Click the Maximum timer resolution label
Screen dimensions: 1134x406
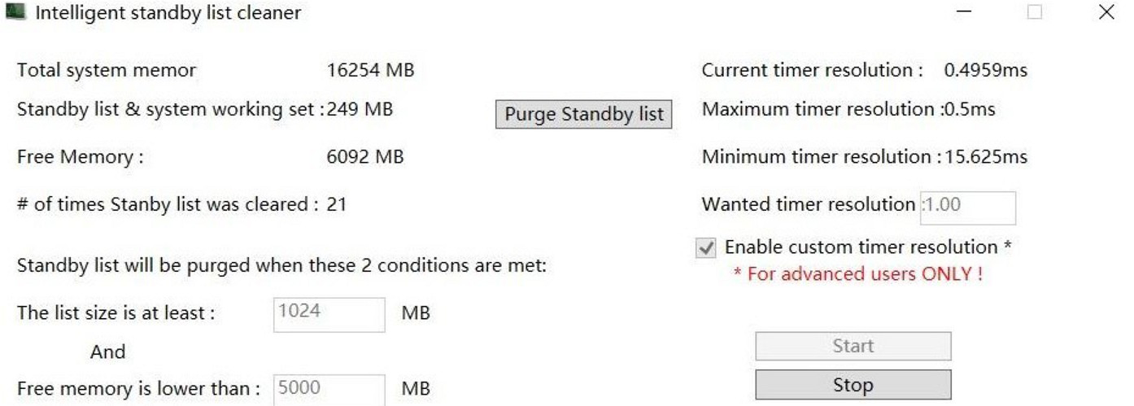[x=820, y=109]
